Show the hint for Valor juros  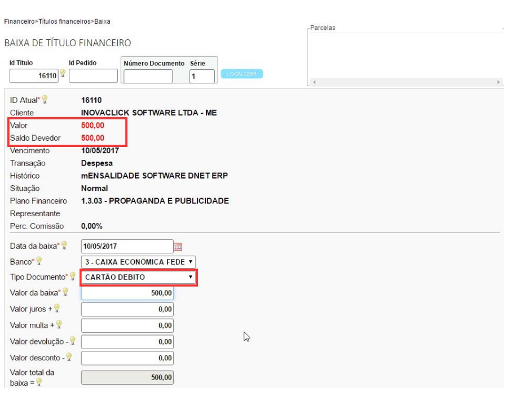(x=57, y=308)
